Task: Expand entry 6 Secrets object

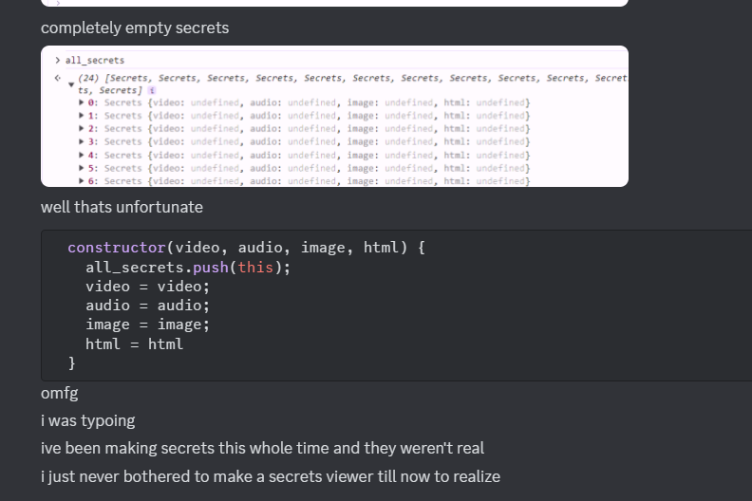Action: click(82, 180)
